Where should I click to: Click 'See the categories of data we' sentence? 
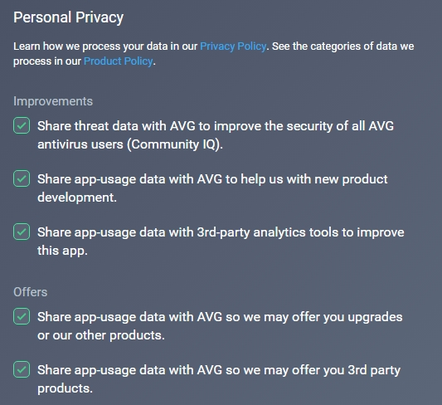pyautogui.click(x=342, y=46)
